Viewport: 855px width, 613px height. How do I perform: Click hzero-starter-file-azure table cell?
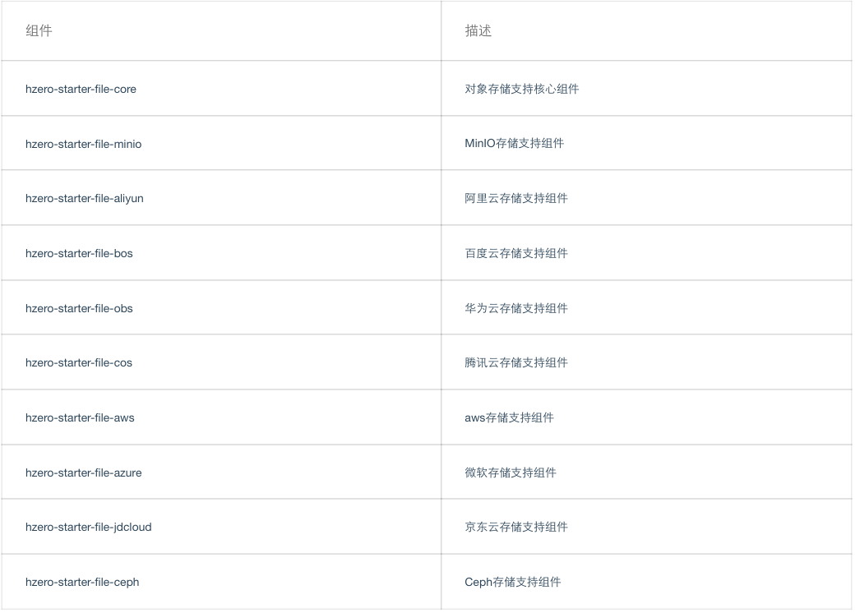point(83,472)
